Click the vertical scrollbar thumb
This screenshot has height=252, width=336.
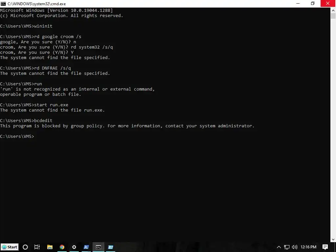(333, 16)
